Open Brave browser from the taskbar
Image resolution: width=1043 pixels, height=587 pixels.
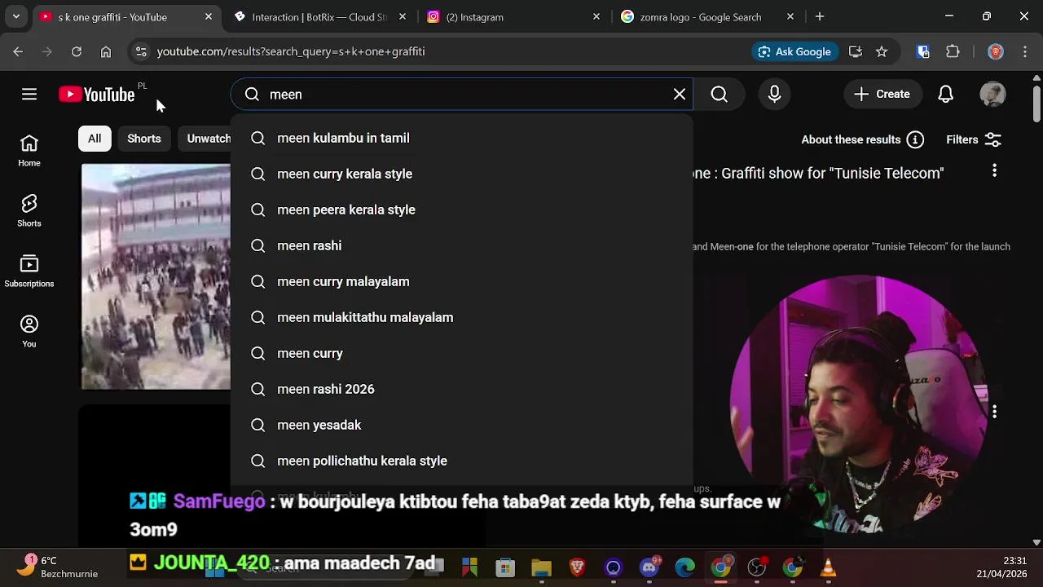(577, 567)
